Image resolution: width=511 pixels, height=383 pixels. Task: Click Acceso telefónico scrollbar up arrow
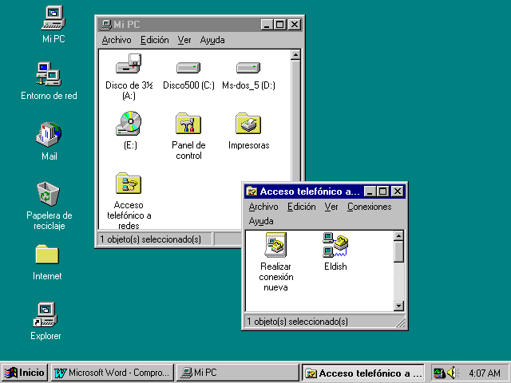[x=398, y=236]
